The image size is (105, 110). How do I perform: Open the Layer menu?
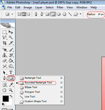39,7
